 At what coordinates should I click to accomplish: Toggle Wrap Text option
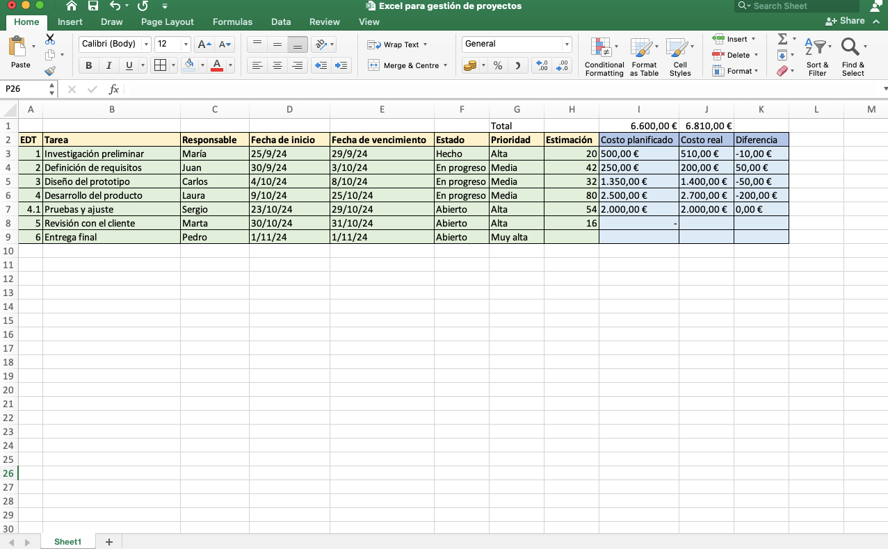397,44
